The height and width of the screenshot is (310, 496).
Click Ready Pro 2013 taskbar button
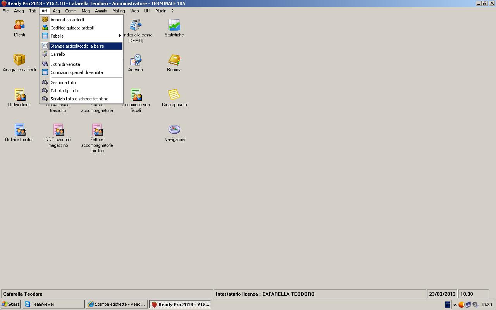point(180,305)
